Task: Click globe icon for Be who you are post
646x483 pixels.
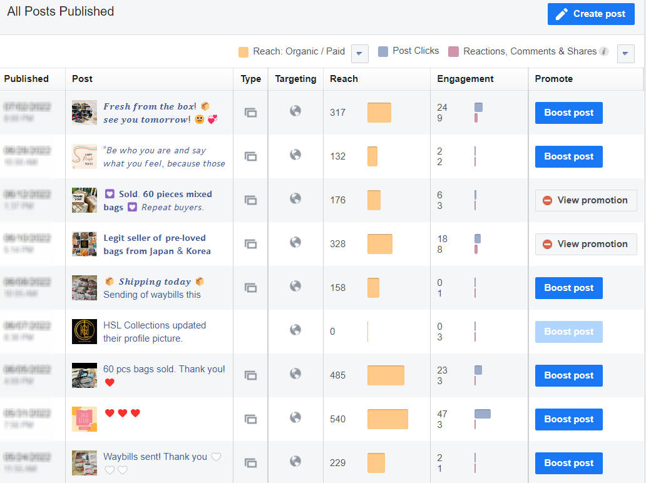Action: coord(295,155)
